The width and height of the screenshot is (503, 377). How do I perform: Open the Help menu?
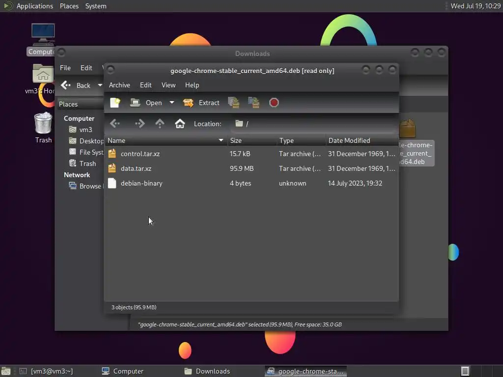(192, 85)
